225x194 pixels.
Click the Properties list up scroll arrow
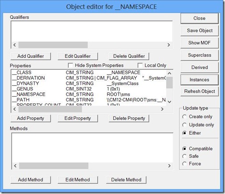click(x=170, y=73)
